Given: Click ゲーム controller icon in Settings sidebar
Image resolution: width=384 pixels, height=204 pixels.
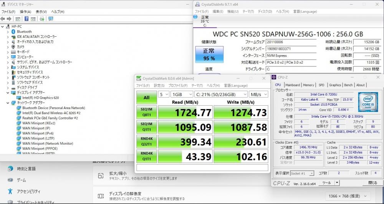Looking at the screenshot, I should click(x=10, y=180).
